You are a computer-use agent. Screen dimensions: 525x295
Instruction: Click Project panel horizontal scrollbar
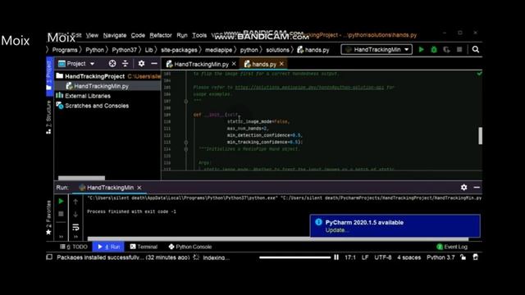tap(81, 178)
